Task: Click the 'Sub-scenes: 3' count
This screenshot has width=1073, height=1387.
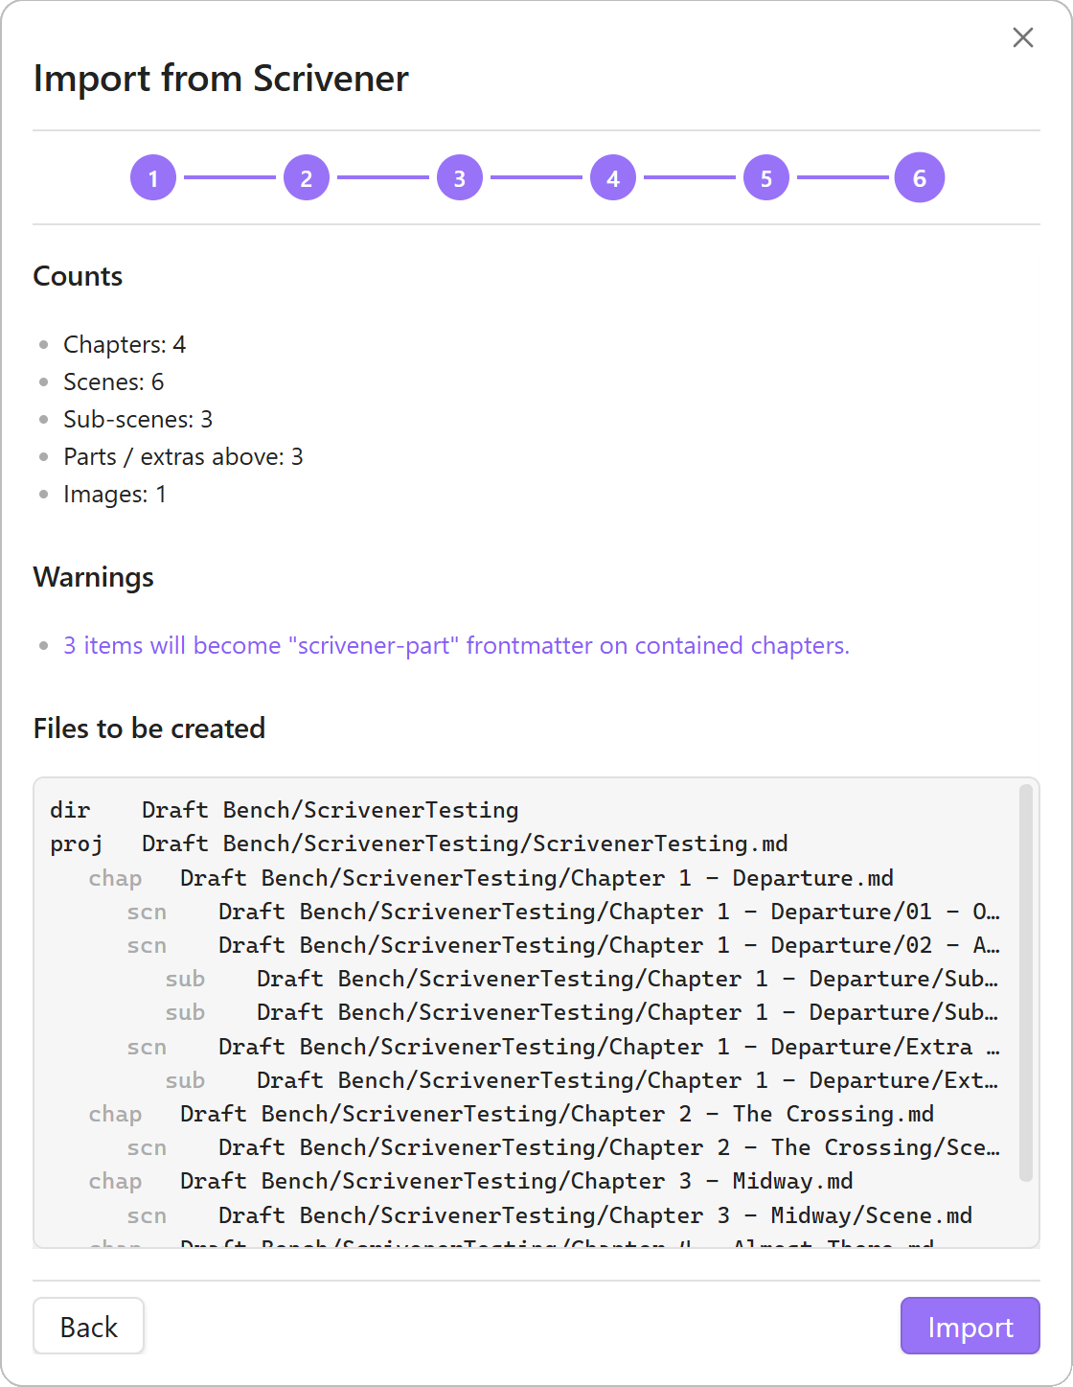Action: pos(138,420)
